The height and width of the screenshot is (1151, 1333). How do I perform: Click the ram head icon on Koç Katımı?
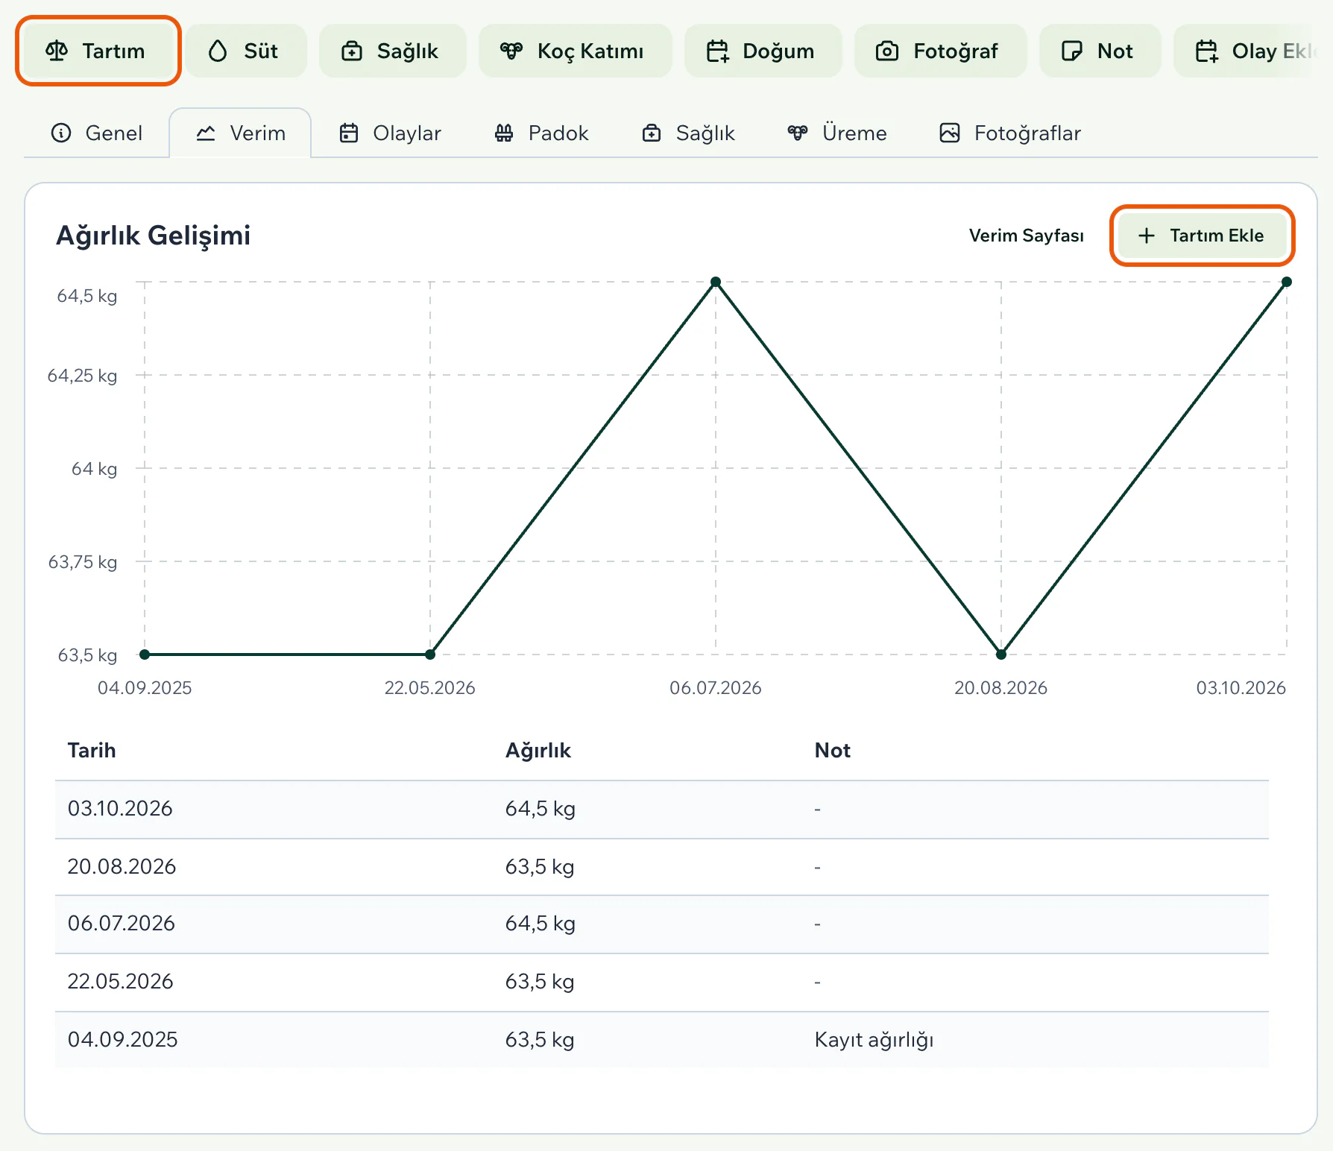point(511,51)
